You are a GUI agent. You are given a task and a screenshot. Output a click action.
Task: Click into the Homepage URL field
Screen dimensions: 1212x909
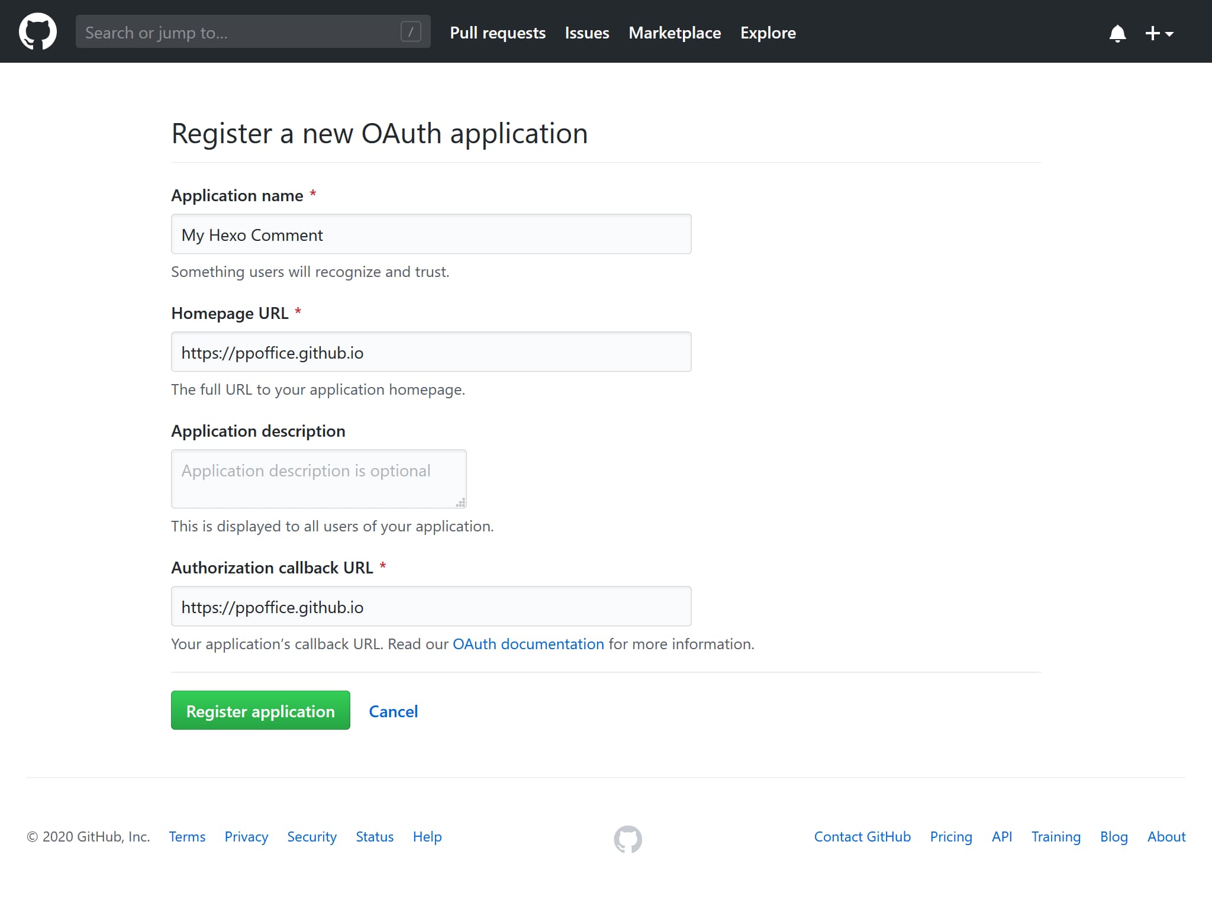(x=431, y=352)
